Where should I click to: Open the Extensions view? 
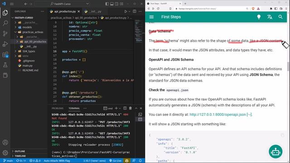pos(5,54)
